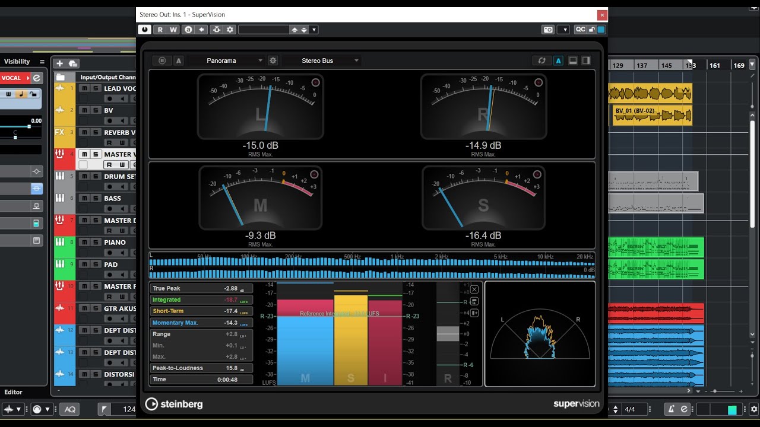Adjust the inspector pan slider
760x427 pixels.
[15, 137]
